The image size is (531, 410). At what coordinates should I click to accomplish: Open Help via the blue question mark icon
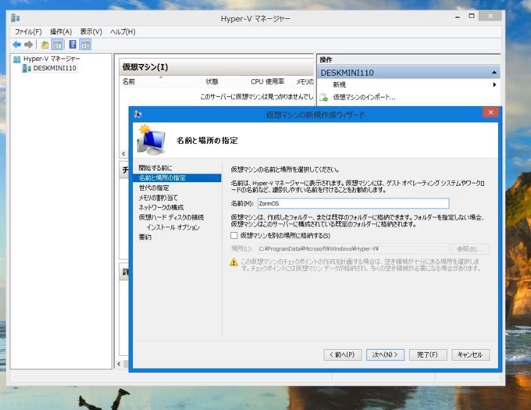pyautogui.click(x=73, y=44)
